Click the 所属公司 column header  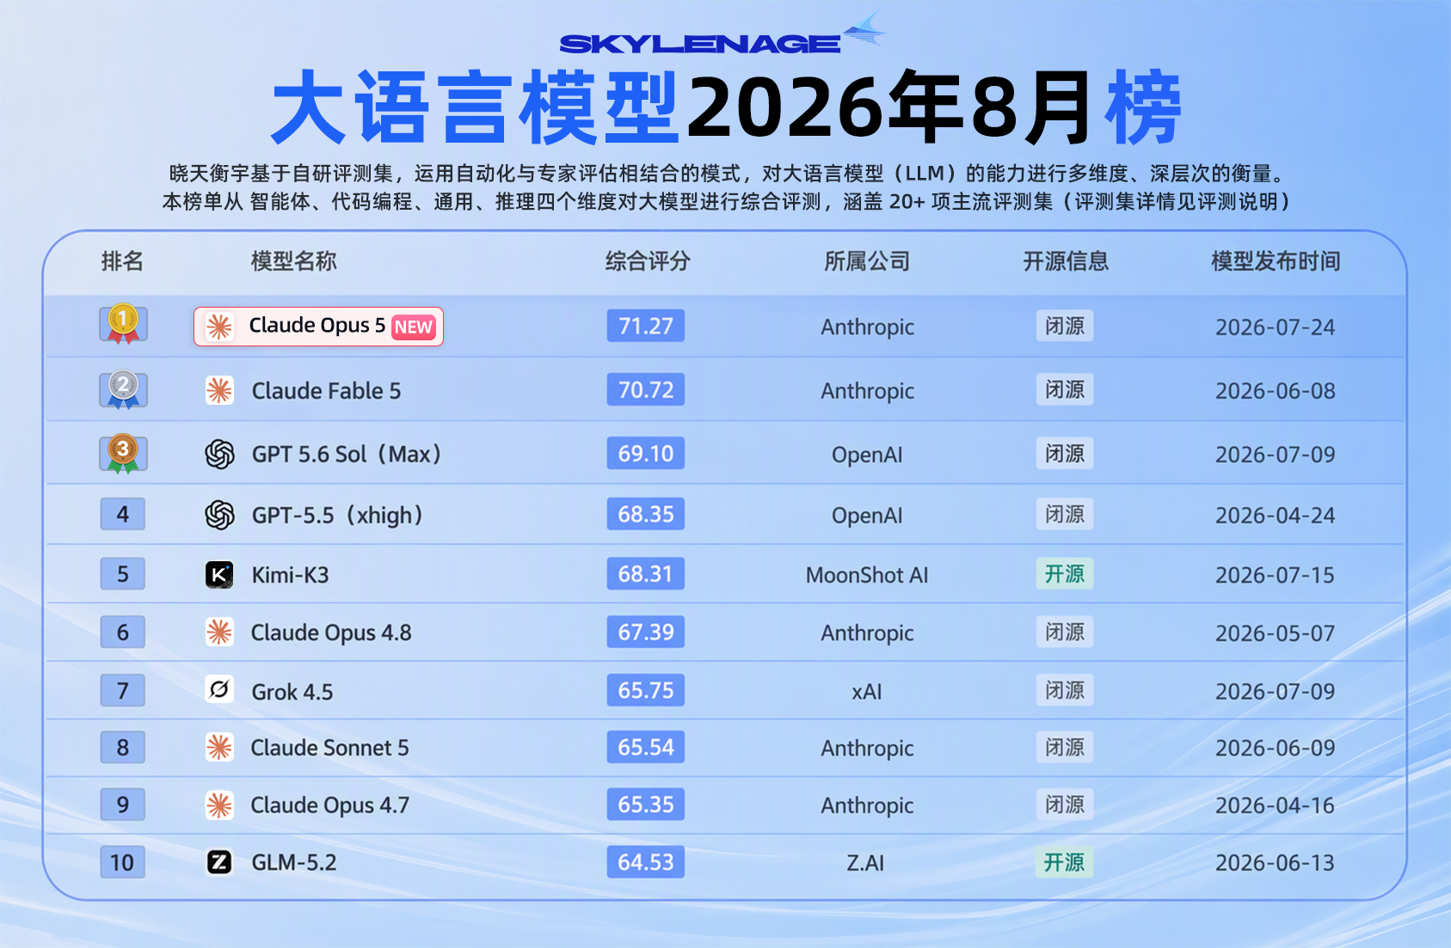tap(867, 261)
